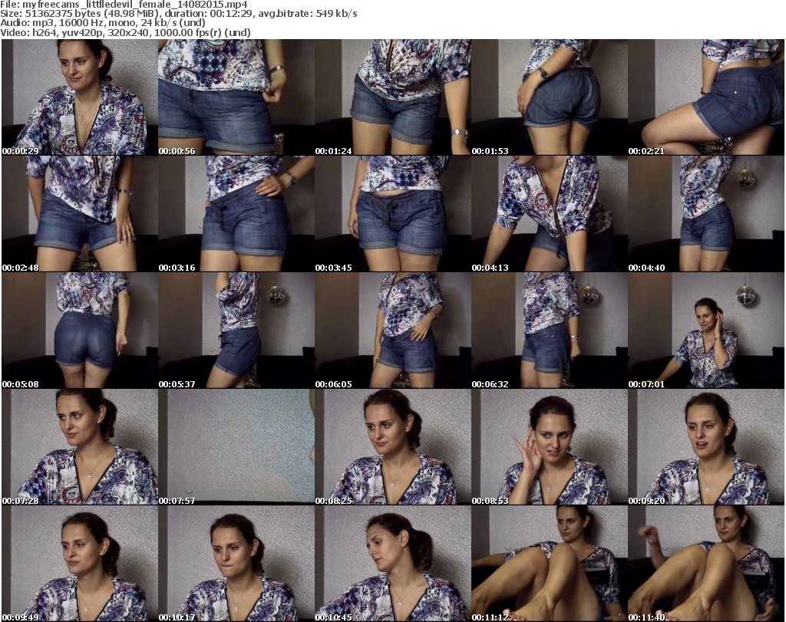
Task: Click the file name myfreecams_littledevil_female_14082015.mp4
Action: point(135,5)
